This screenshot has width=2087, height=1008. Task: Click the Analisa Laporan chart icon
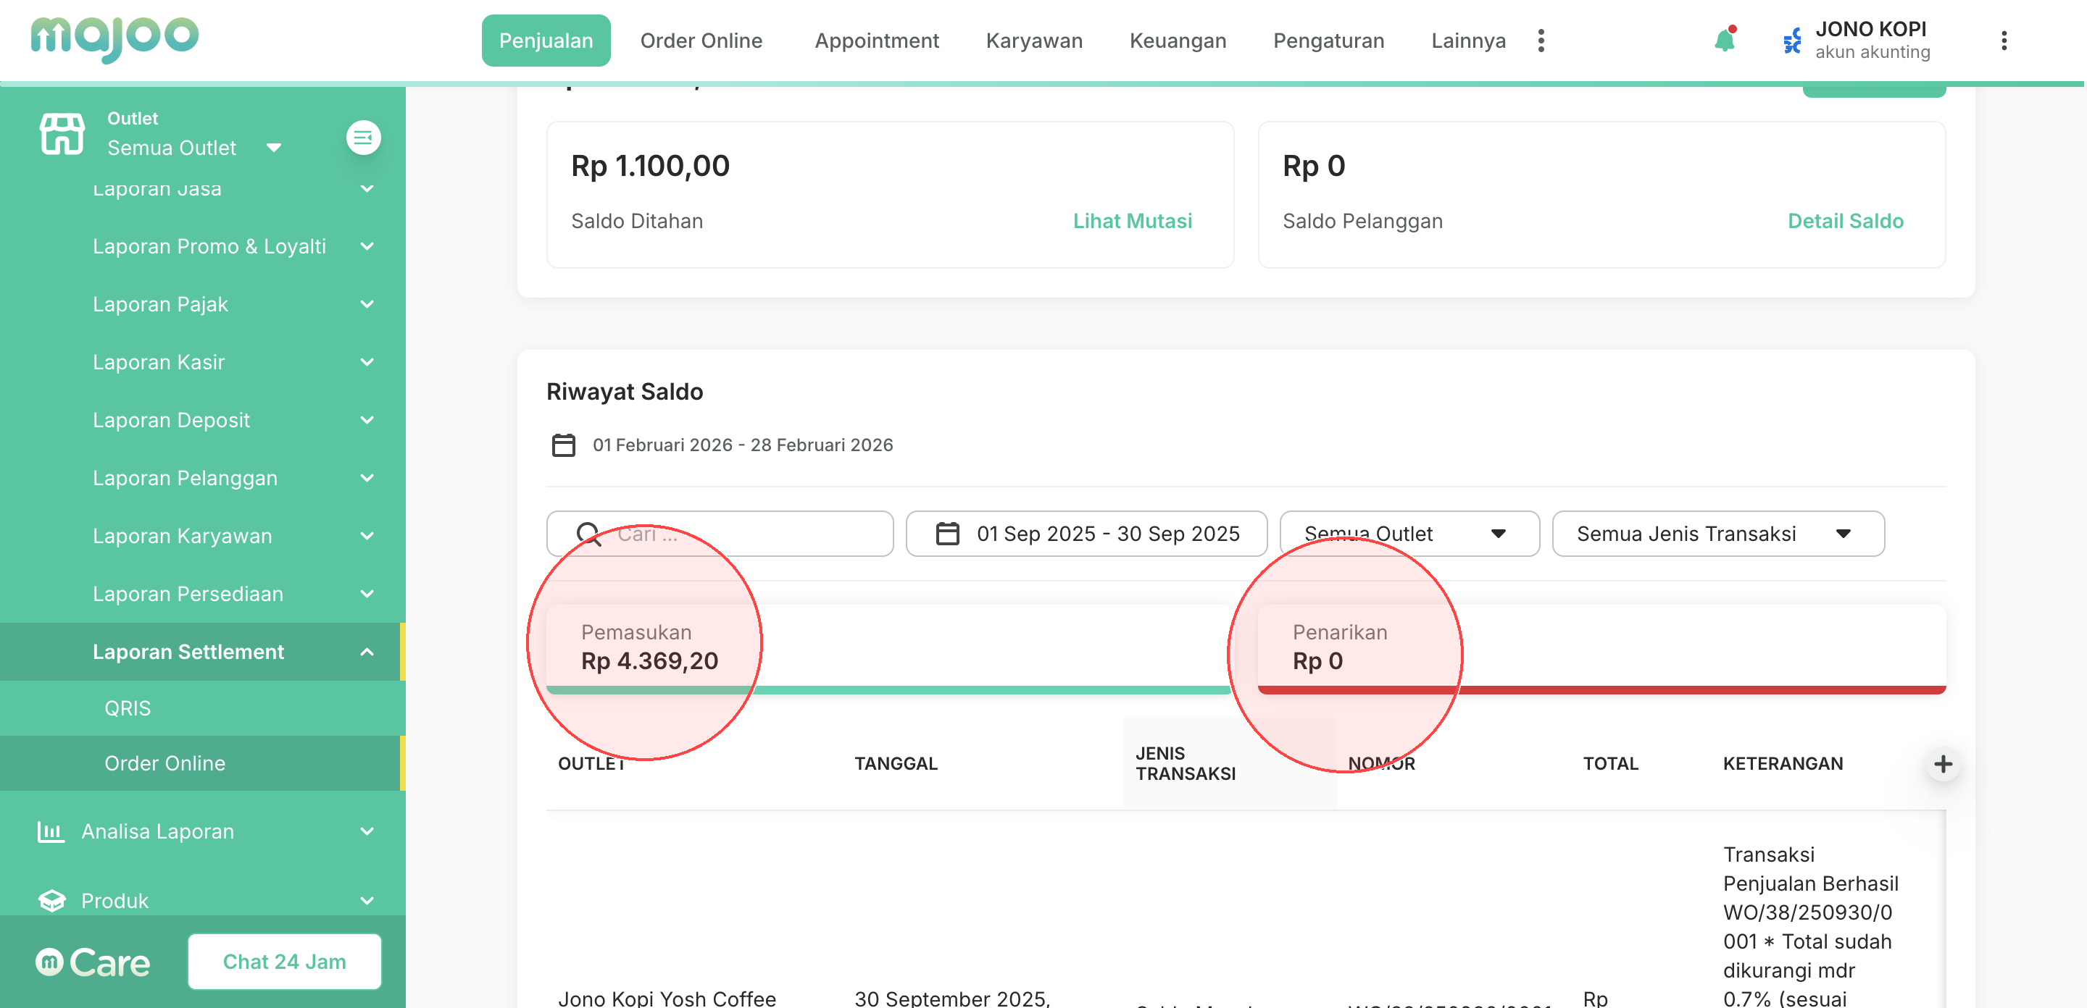pos(50,831)
